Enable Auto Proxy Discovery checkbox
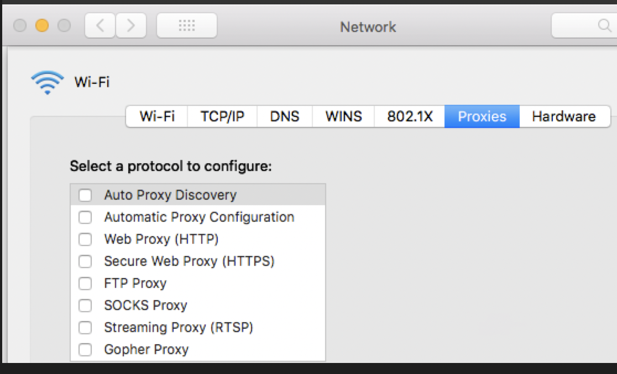Image resolution: width=617 pixels, height=374 pixels. coord(85,195)
